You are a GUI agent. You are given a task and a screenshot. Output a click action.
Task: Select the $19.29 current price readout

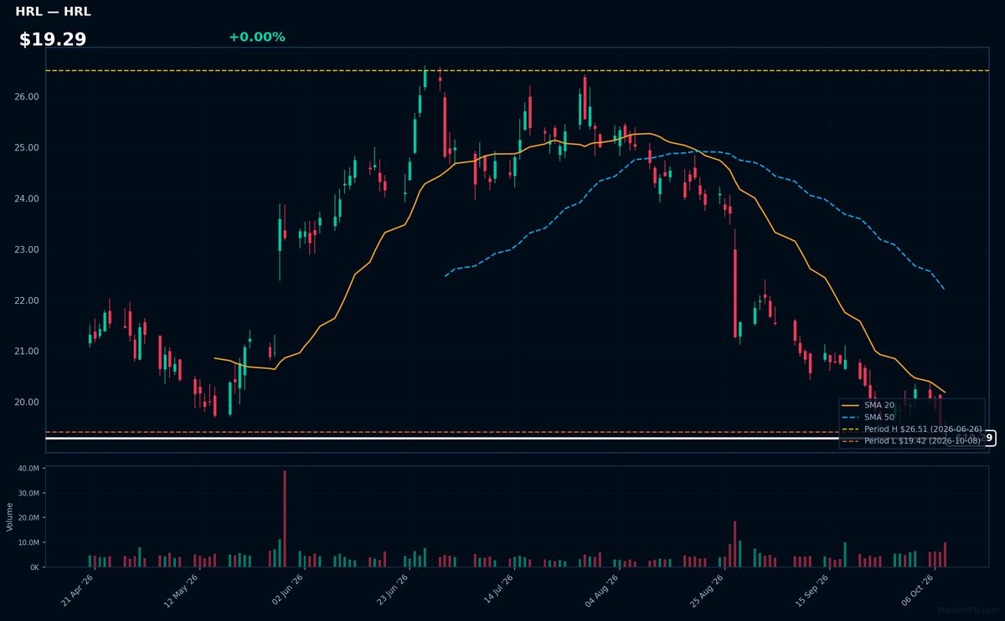[x=53, y=39]
